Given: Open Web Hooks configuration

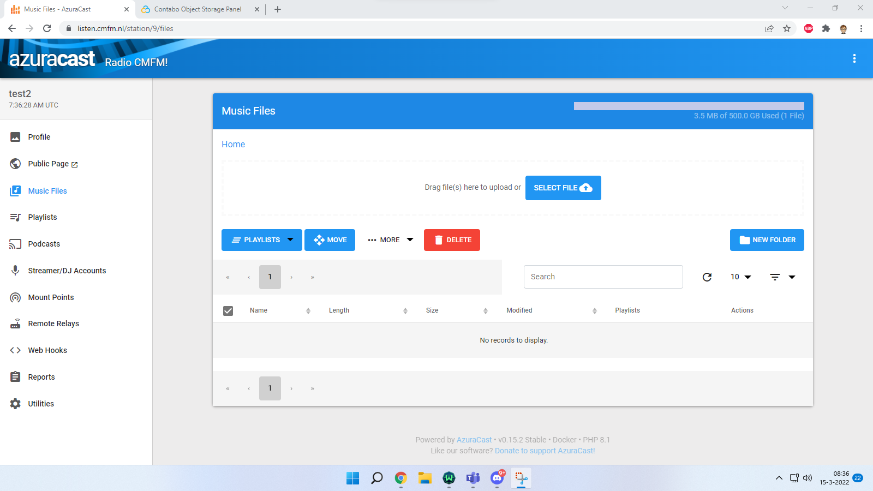Looking at the screenshot, I should pos(47,350).
